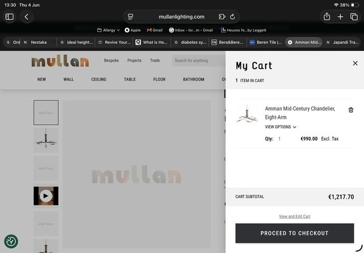Click the extensions icon in address bar
The height and width of the screenshot is (253, 364).
tap(222, 17)
